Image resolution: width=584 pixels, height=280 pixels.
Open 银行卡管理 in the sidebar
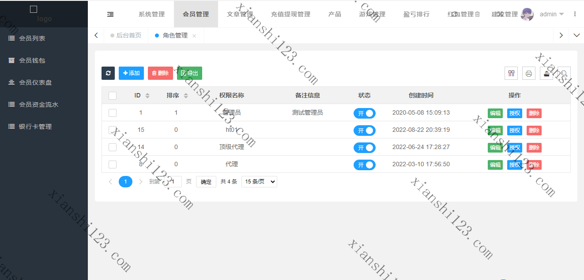point(44,127)
